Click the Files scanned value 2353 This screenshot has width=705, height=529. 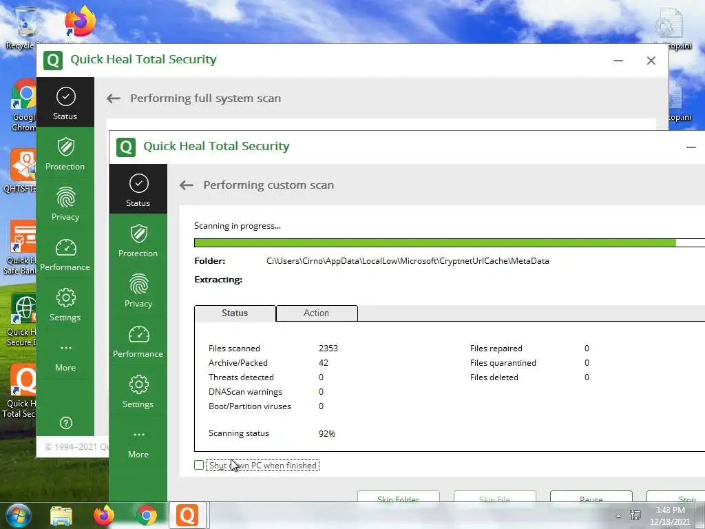pyautogui.click(x=328, y=348)
